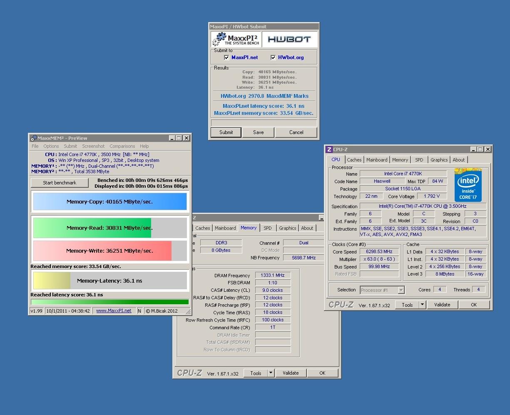Click the Memory-Read green result bar
Viewport: 510px width, 415px height.
click(x=92, y=228)
